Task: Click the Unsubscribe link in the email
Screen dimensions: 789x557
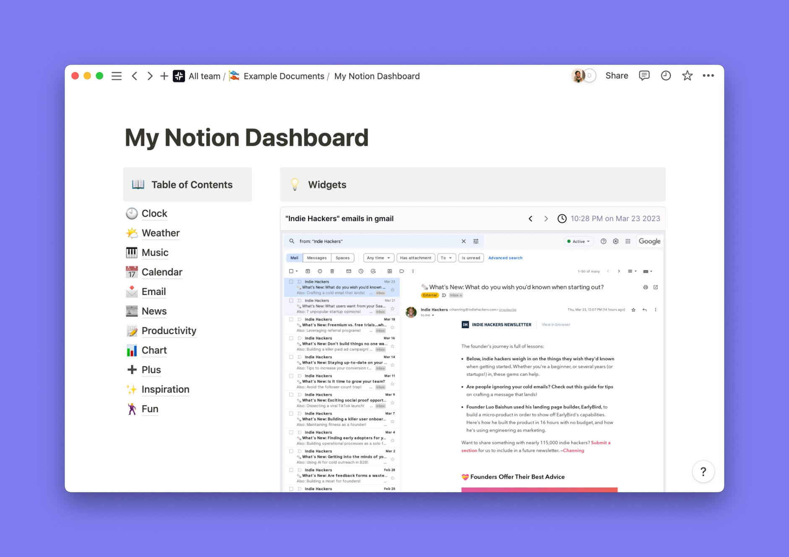Action: 507,310
